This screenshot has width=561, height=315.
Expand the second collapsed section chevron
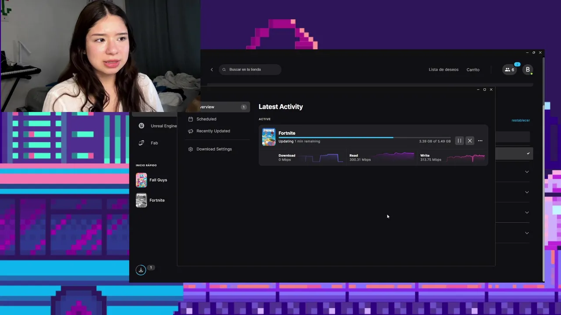tap(527, 192)
